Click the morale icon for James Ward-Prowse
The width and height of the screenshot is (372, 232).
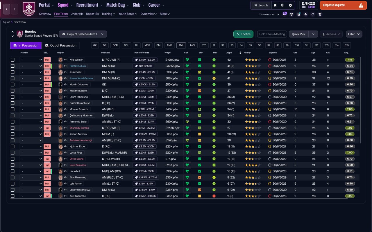coord(214,78)
